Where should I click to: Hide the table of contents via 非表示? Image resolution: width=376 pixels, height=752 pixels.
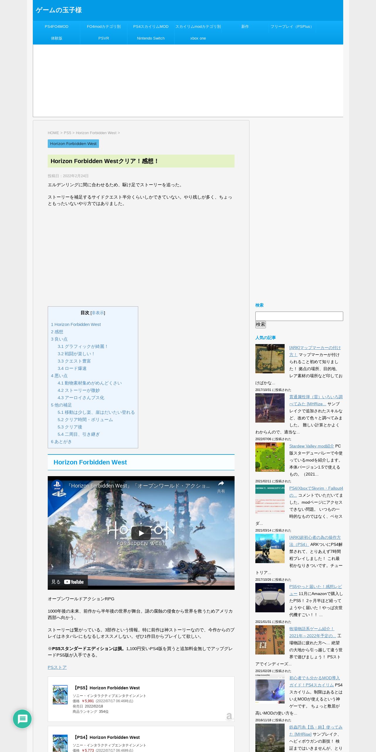pos(98,313)
